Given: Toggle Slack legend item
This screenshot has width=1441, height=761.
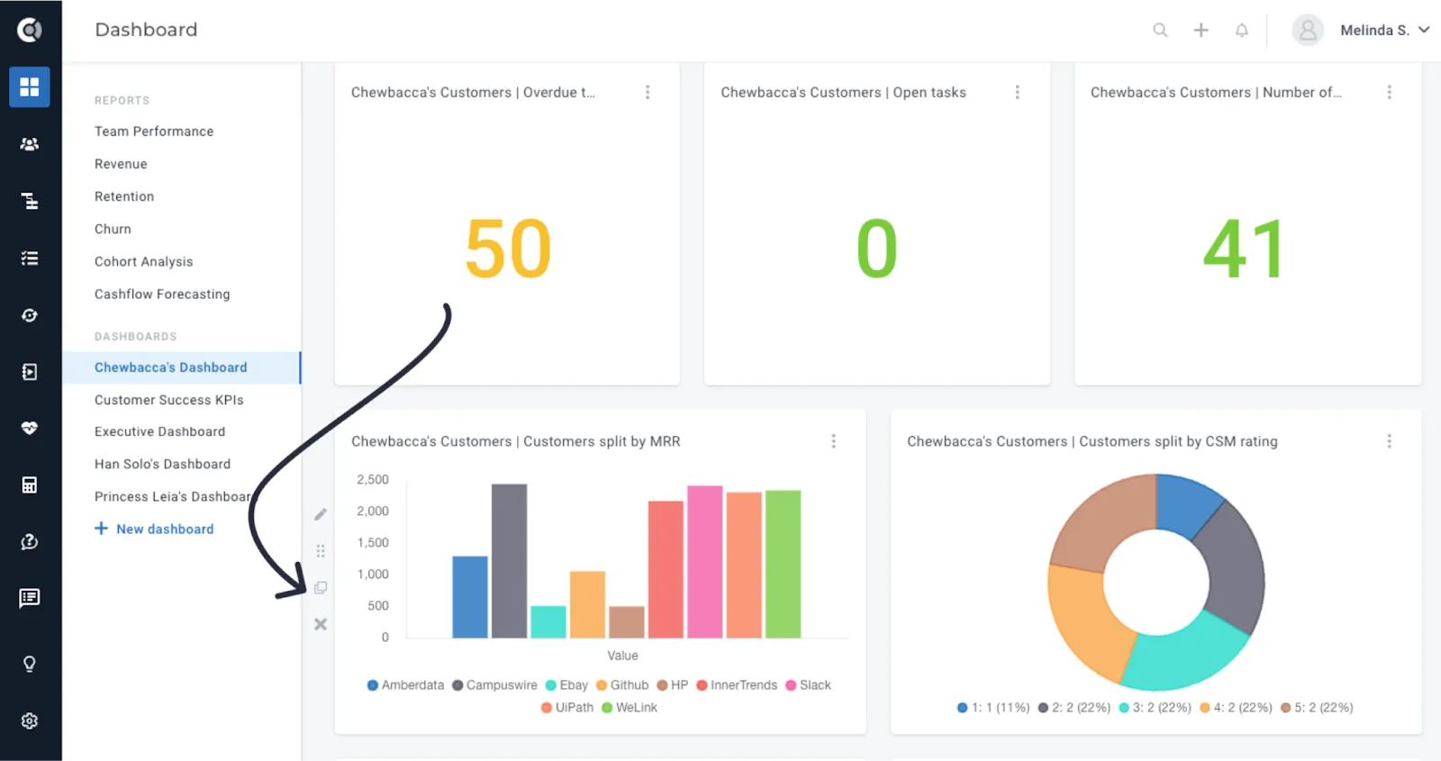Looking at the screenshot, I should coord(808,685).
